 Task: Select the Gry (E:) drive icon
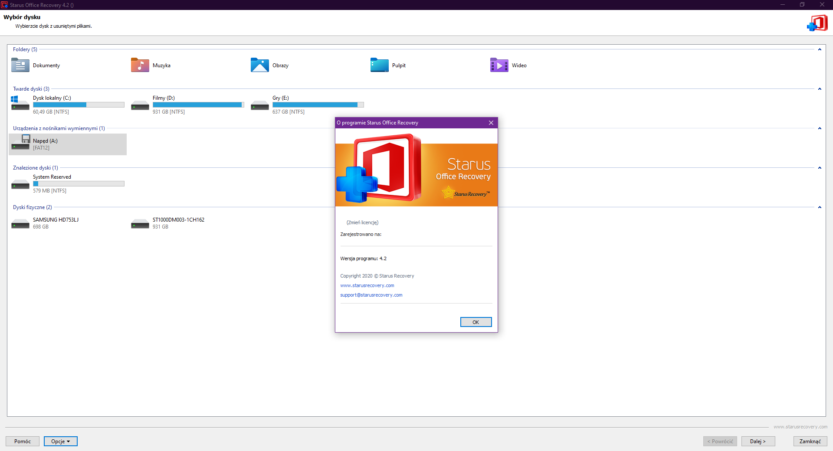[x=260, y=105]
